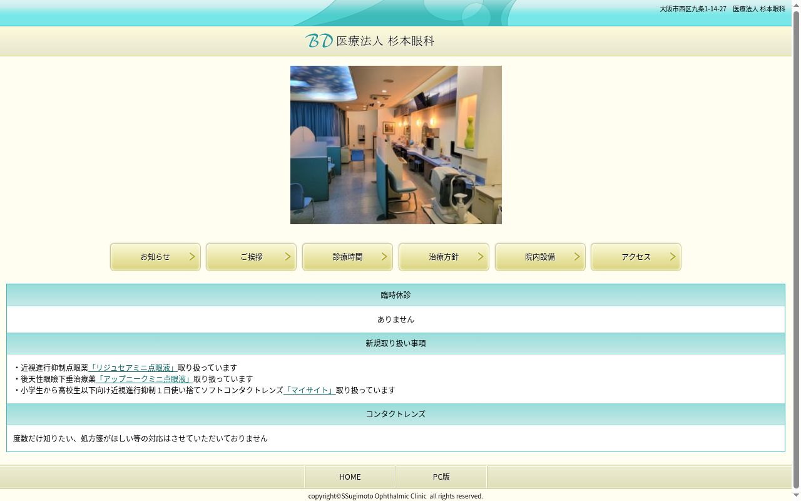Open the 治療方針 navigation button
The height and width of the screenshot is (501, 801).
(x=444, y=257)
